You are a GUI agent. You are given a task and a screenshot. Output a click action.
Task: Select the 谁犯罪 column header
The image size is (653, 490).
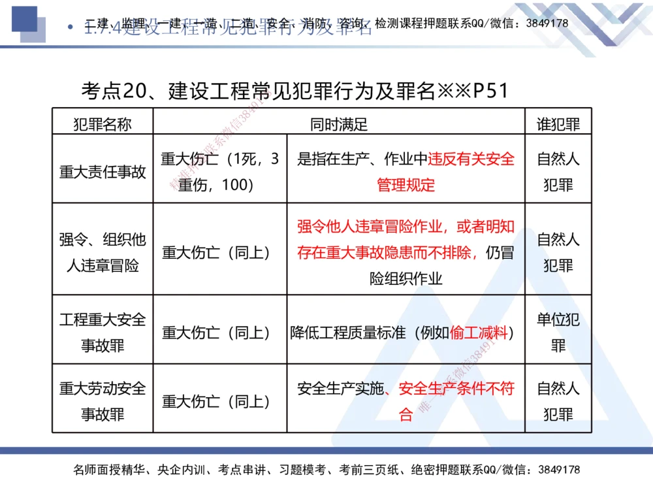pyautogui.click(x=558, y=123)
